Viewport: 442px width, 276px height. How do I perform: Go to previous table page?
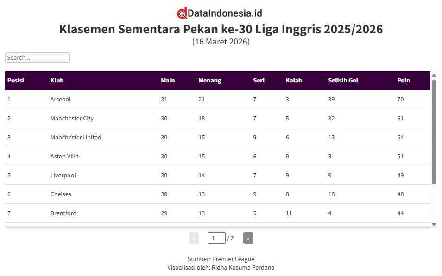[x=194, y=238]
